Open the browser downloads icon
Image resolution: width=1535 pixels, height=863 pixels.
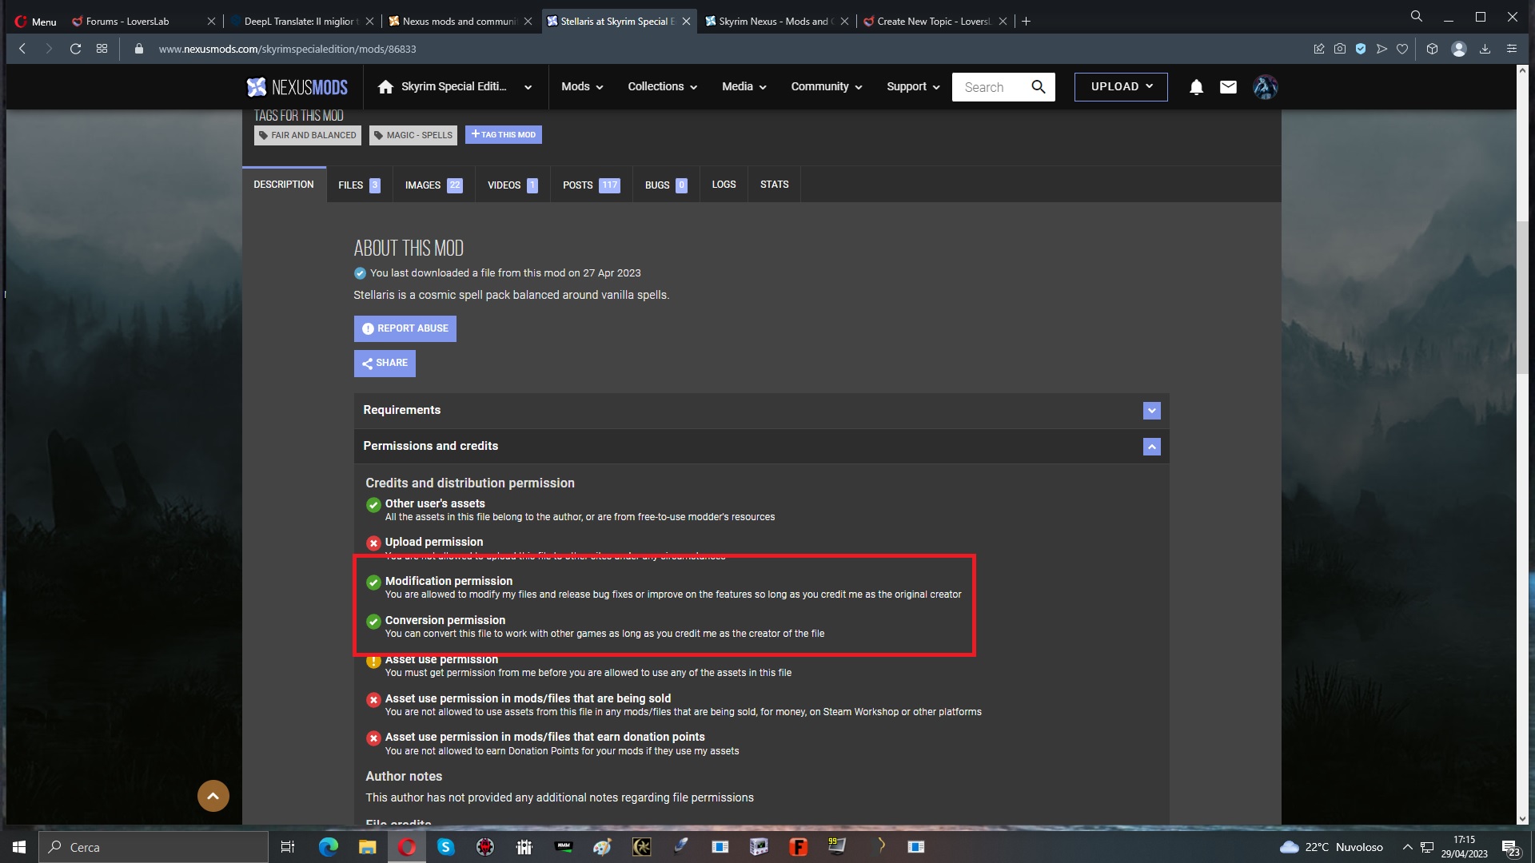pos(1485,49)
